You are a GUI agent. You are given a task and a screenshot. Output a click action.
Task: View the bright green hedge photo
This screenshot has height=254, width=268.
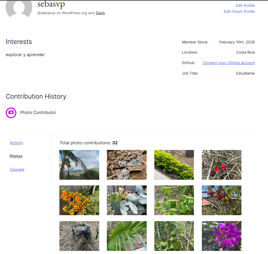point(174,165)
